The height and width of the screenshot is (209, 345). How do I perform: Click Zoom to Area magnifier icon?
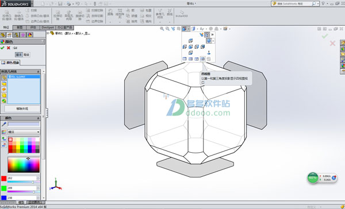pyautogui.click(x=167, y=29)
